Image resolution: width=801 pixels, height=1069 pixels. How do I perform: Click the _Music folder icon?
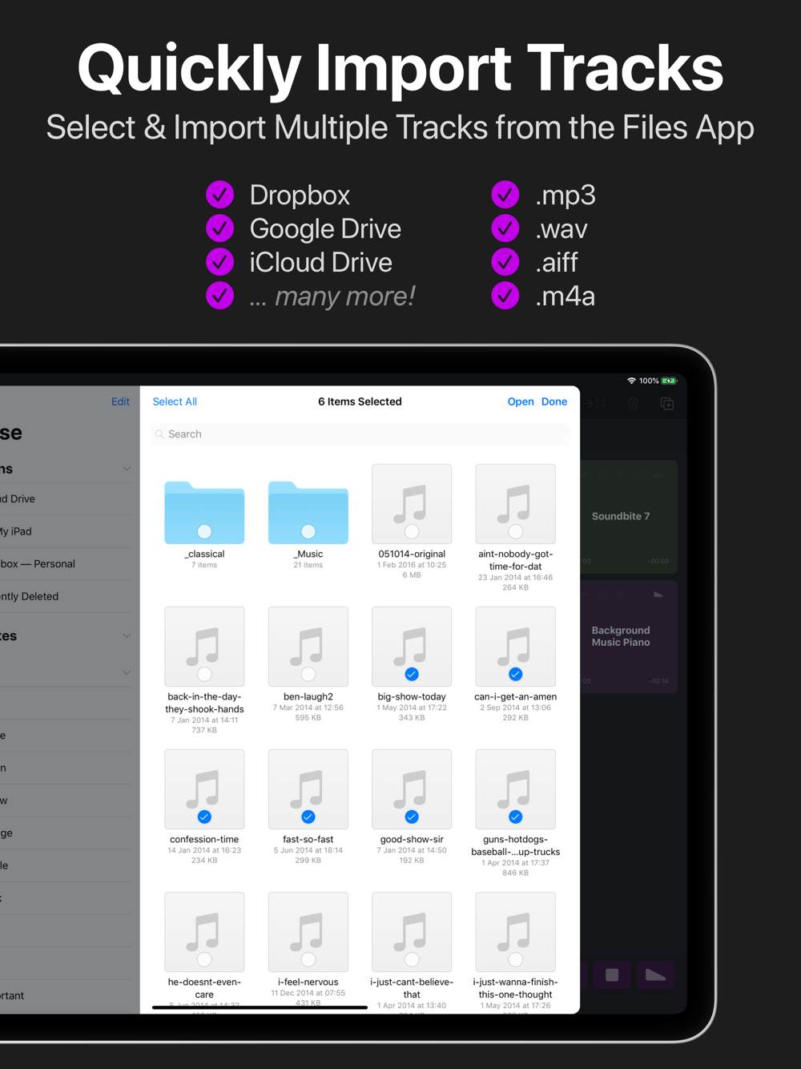(x=308, y=511)
